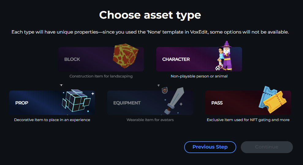Screen dimensions: 303x165
Task: Click 'Exclusive item used for NFT gating' caption
Action: click(248, 120)
